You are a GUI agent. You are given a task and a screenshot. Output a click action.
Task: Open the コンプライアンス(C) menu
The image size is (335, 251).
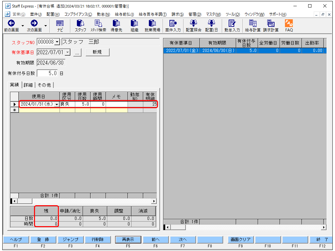[78, 14]
